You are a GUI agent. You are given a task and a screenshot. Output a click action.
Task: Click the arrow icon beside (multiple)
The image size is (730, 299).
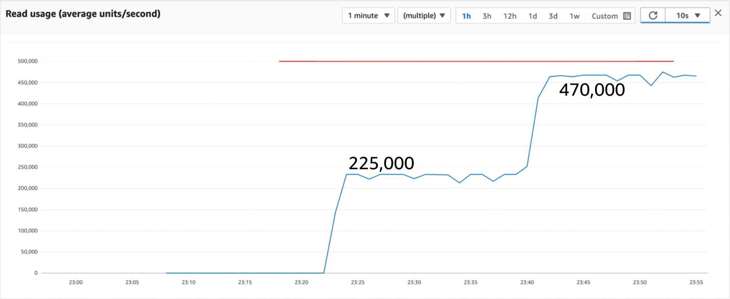click(x=442, y=15)
